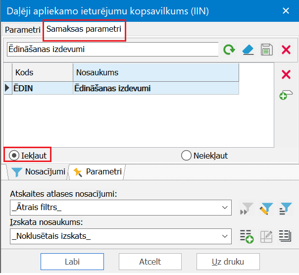
Task: Click the Kods column header
Action: pos(43,72)
